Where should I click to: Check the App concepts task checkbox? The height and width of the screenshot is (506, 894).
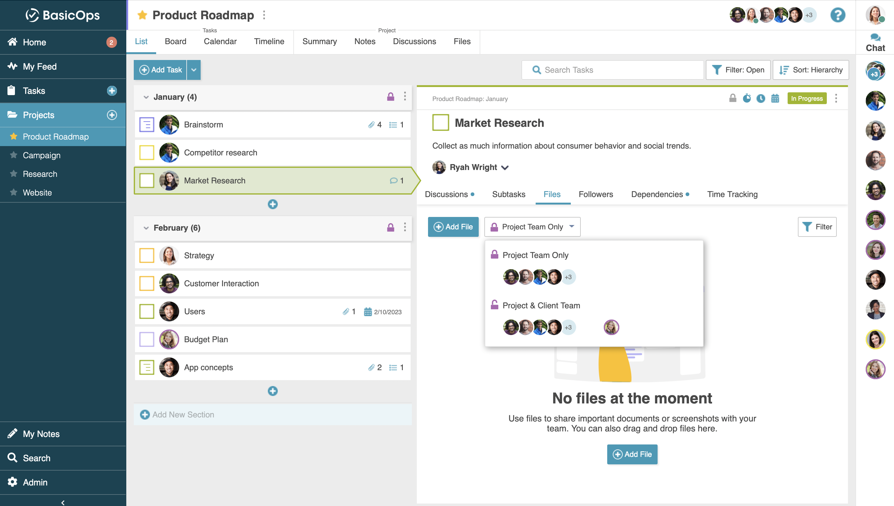(147, 367)
